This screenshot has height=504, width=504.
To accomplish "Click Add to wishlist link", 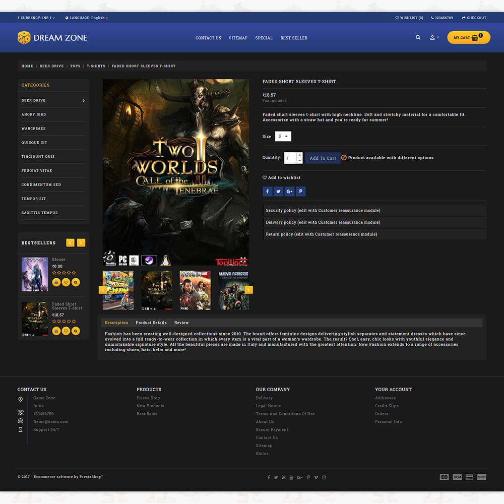I will point(284,177).
